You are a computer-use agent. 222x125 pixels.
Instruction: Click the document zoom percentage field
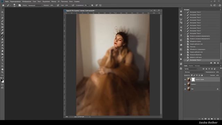coord(67,117)
